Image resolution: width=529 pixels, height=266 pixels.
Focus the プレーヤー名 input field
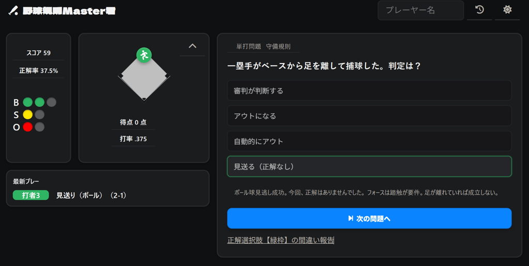point(420,10)
